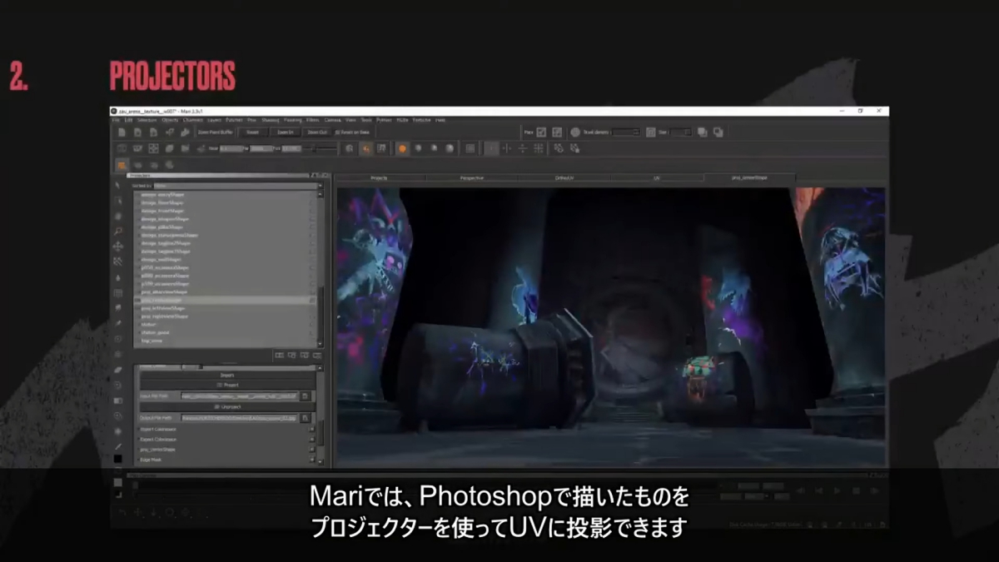The height and width of the screenshot is (562, 999).
Task: Click the Zoom Out paint buffer button
Action: (317, 132)
